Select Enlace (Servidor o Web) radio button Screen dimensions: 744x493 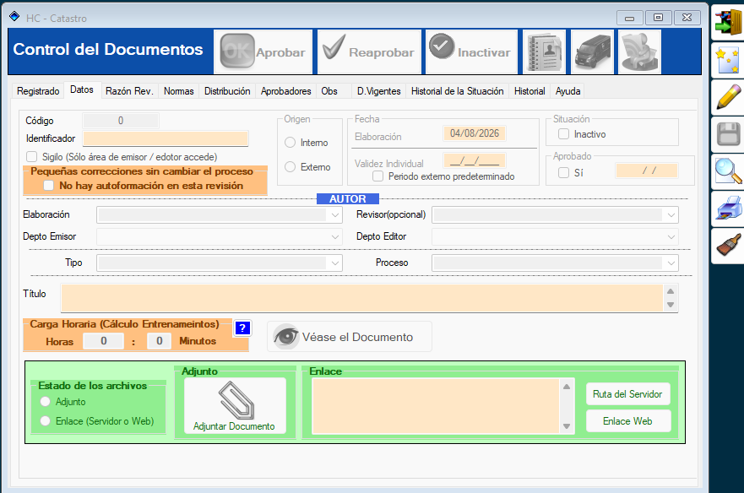click(x=45, y=421)
